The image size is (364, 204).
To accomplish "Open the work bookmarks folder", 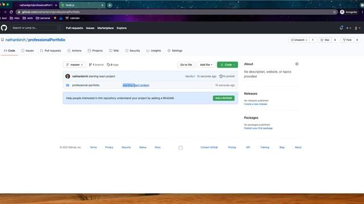I will [x=28, y=18].
